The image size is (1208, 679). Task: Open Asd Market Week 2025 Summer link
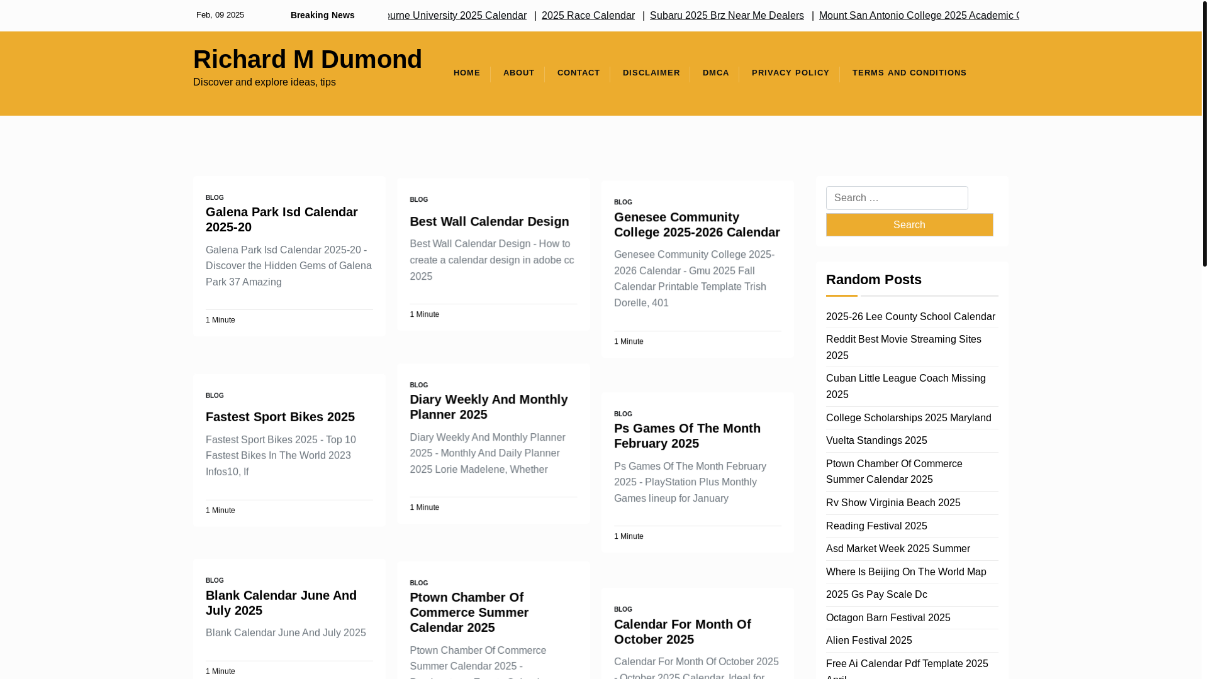pos(898,549)
